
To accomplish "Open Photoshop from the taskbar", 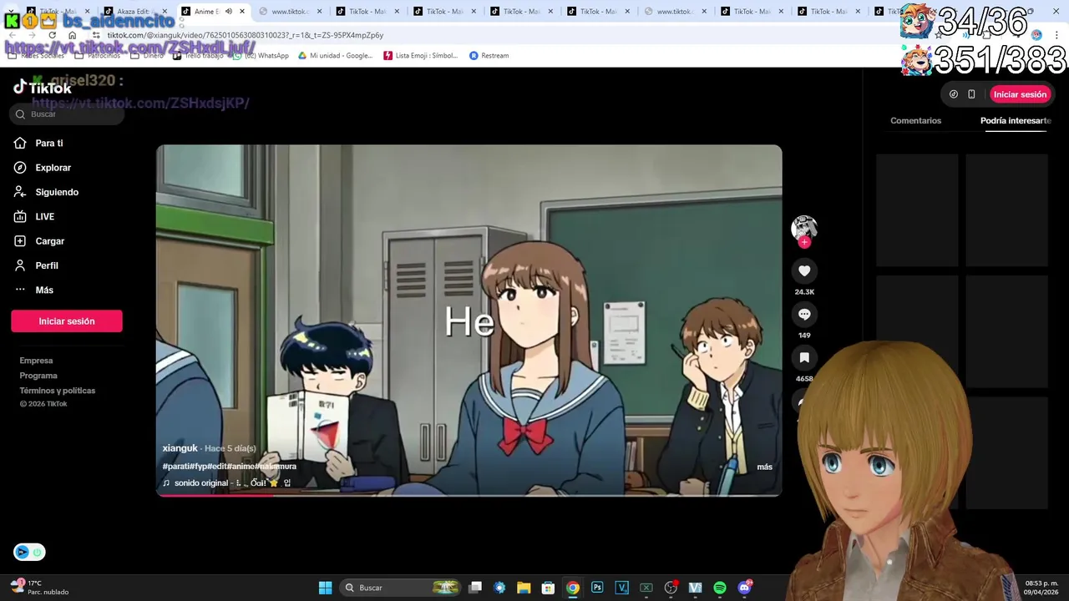I will coord(597,588).
